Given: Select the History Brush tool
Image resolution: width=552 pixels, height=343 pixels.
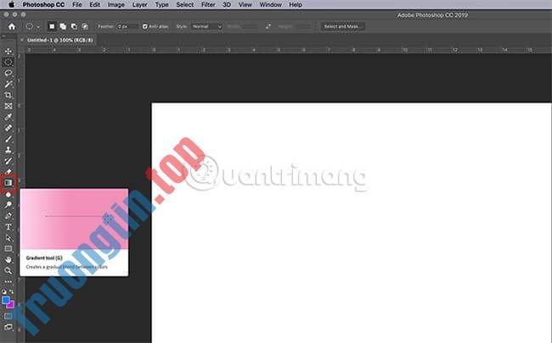Looking at the screenshot, I should click(8, 161).
